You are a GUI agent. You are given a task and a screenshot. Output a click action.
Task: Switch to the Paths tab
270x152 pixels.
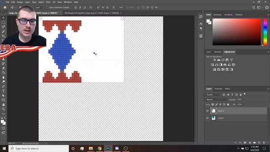[x=227, y=89]
